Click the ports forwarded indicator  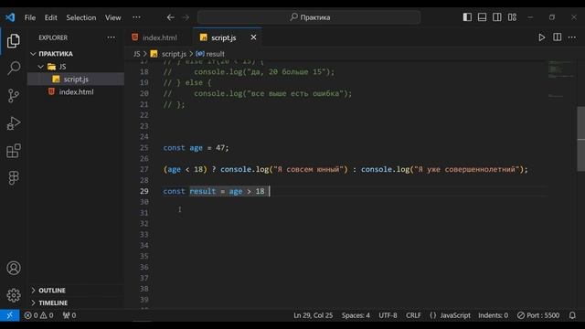(x=69, y=315)
